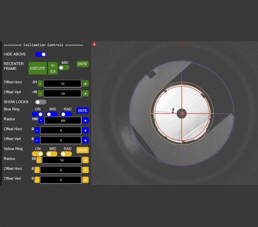
Task: Click the Yellow Ring Offset Horz input field
Action: [x=61, y=170]
